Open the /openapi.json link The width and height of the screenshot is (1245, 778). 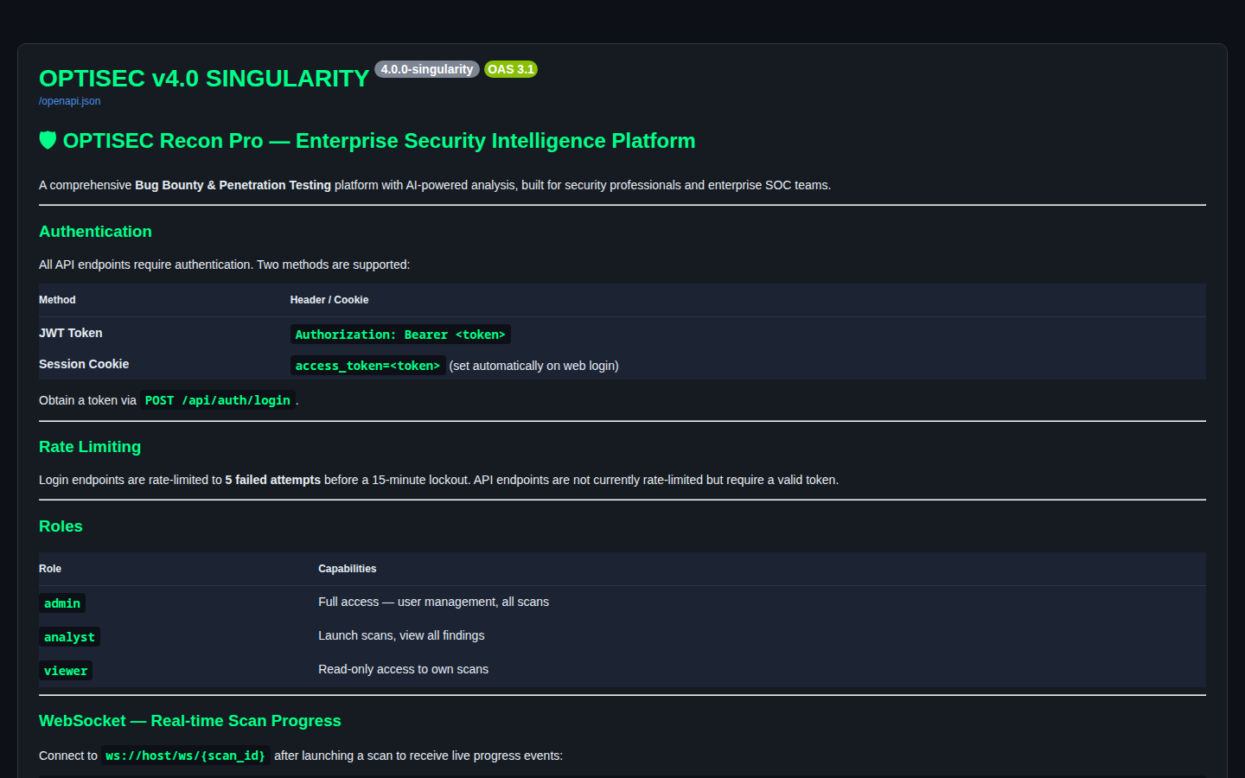point(69,101)
